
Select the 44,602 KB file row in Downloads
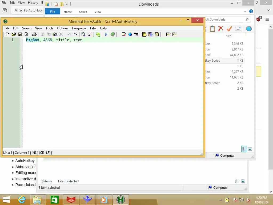224,55
